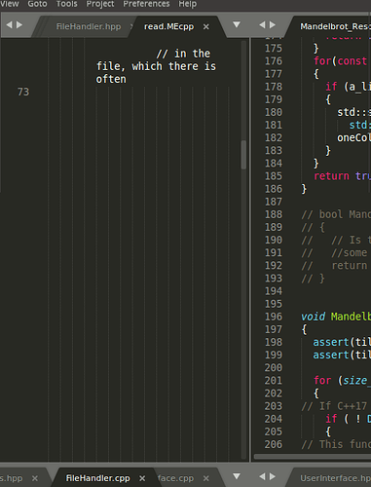Click the 'file, which there is' text
This screenshot has width=371, height=487.
[156, 66]
